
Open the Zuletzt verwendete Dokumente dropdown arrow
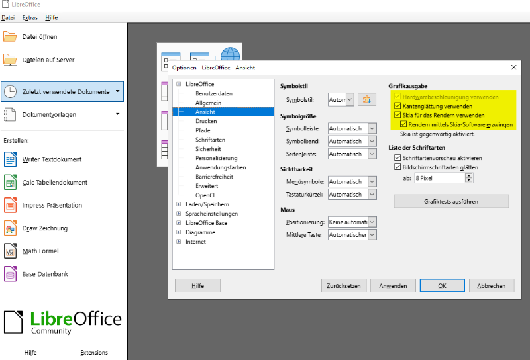pyautogui.click(x=118, y=91)
